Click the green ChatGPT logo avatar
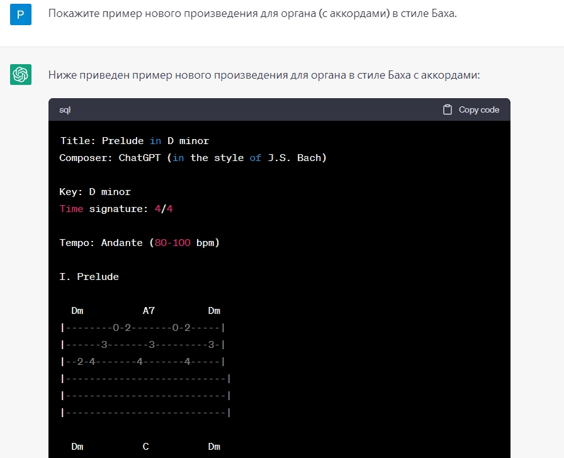The image size is (564, 458). tap(21, 74)
